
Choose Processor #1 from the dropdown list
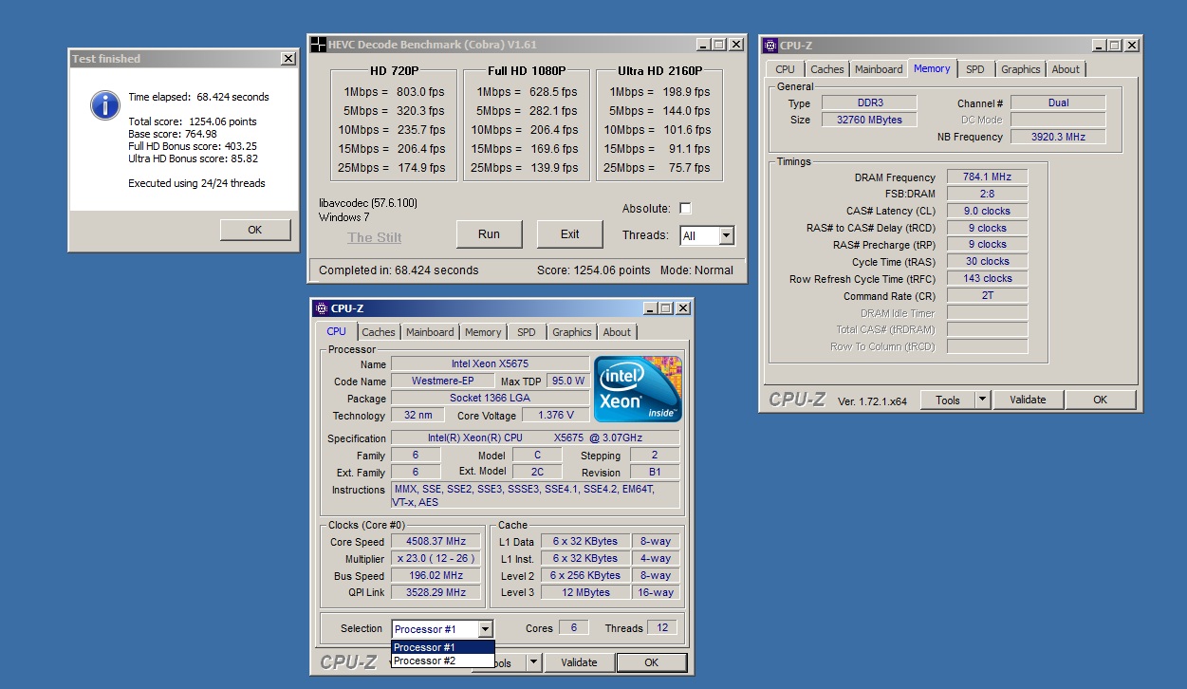442,647
